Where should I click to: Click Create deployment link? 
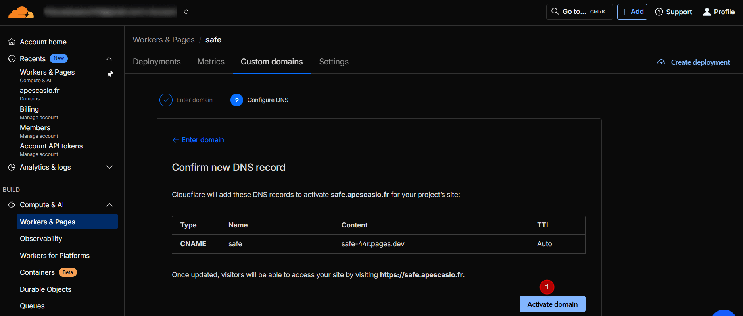tap(700, 62)
